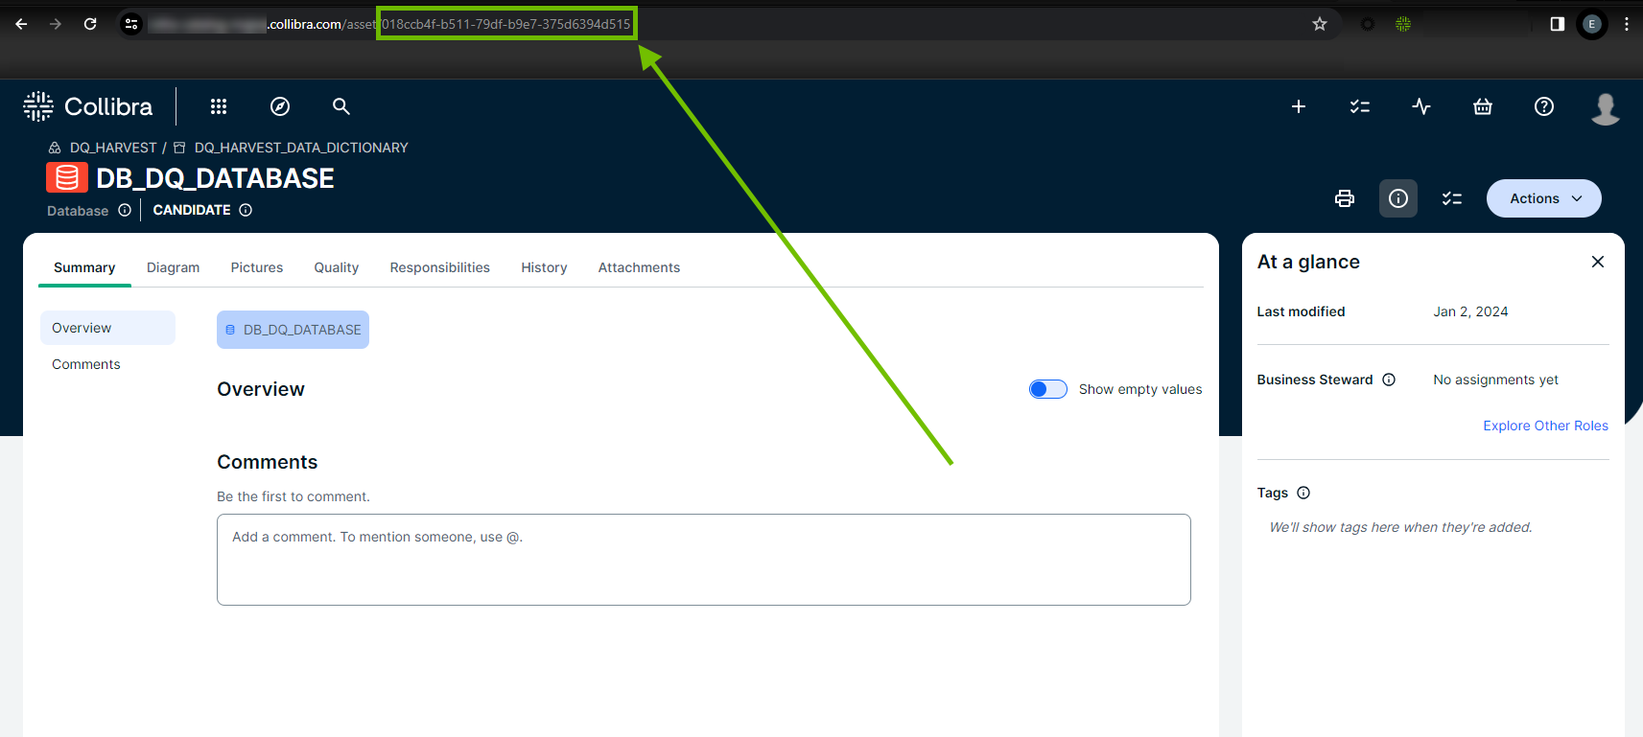Click the compass browse icon
This screenshot has height=737, width=1643.
[280, 106]
